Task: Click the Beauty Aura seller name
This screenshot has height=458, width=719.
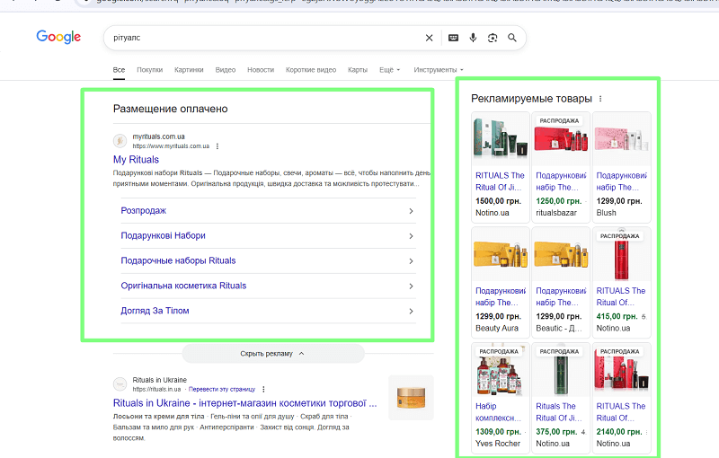Action: click(x=497, y=329)
